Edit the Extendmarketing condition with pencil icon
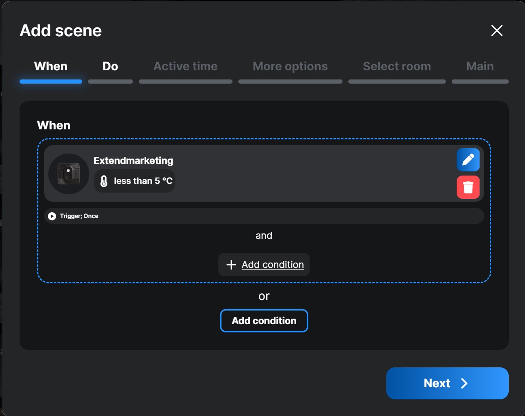Screen dimensions: 525x416 coord(468,160)
